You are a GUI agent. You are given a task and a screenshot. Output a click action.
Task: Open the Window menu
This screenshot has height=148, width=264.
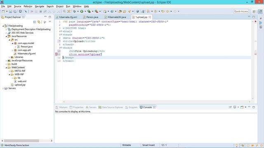tap(77, 7)
